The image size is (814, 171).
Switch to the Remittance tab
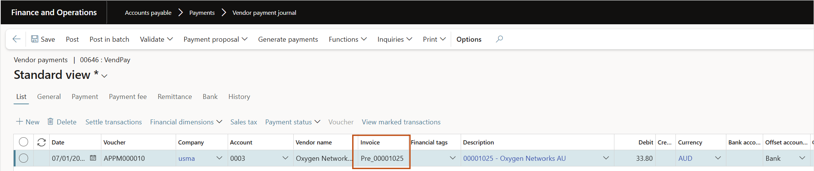pos(175,97)
